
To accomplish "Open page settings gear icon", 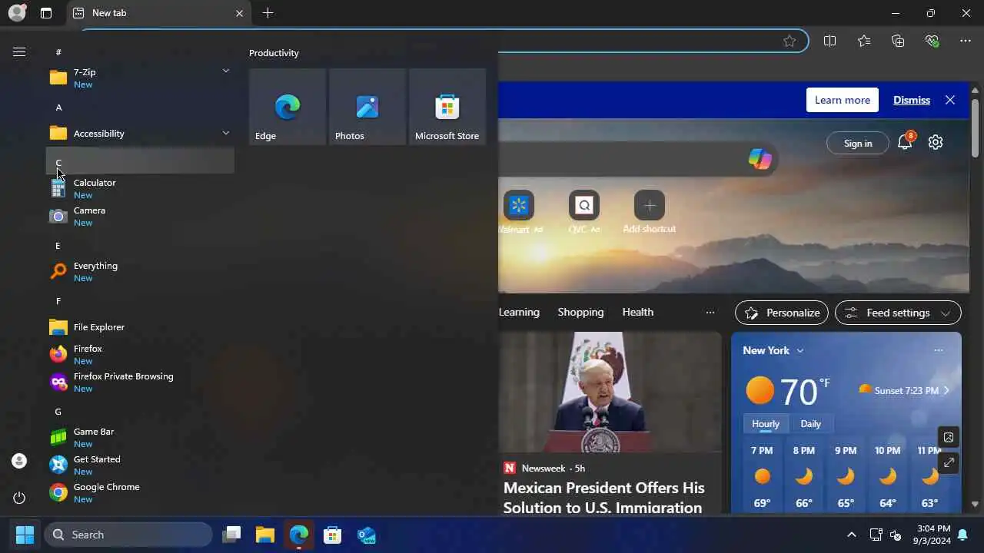I will coord(936,142).
